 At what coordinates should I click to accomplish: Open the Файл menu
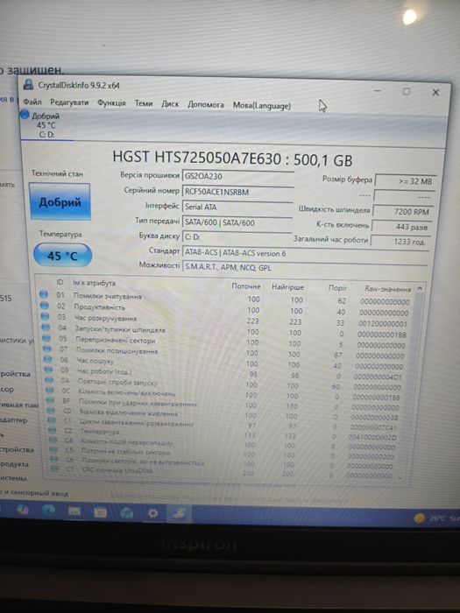32,102
